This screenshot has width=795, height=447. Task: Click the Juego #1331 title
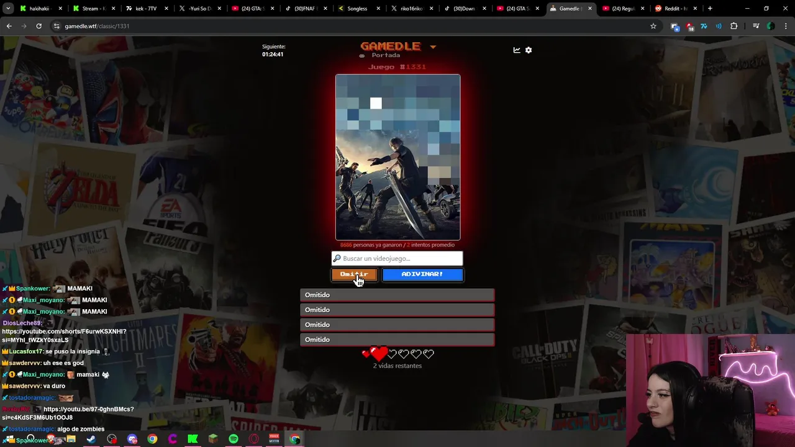[x=397, y=67]
